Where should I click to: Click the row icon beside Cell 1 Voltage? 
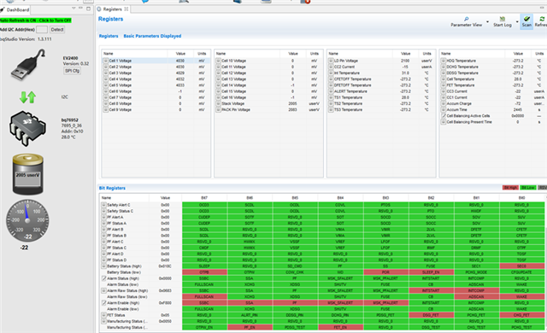click(106, 61)
